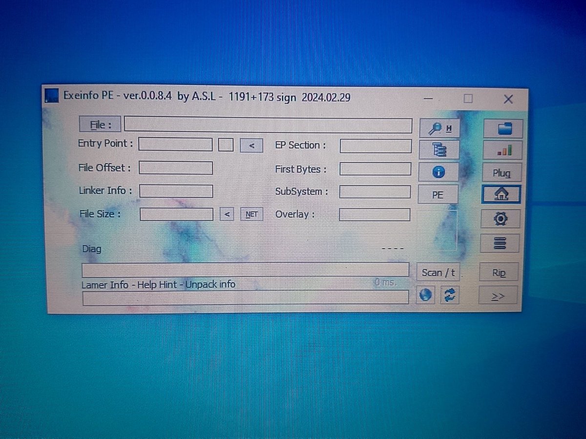Open the About dialog via the info icon
The width and height of the screenshot is (586, 439).
pyautogui.click(x=438, y=172)
